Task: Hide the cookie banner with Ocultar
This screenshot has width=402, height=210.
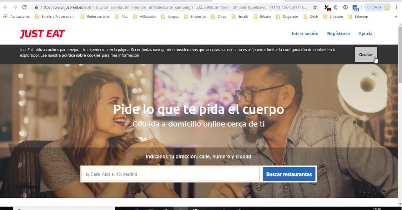Action: coord(366,55)
